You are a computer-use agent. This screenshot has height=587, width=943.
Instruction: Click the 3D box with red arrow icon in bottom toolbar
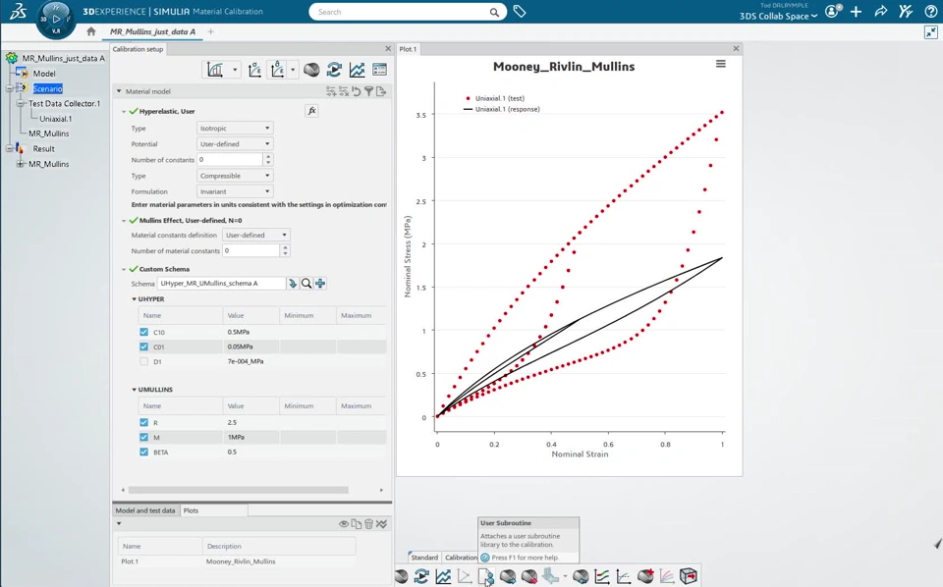[x=688, y=577]
